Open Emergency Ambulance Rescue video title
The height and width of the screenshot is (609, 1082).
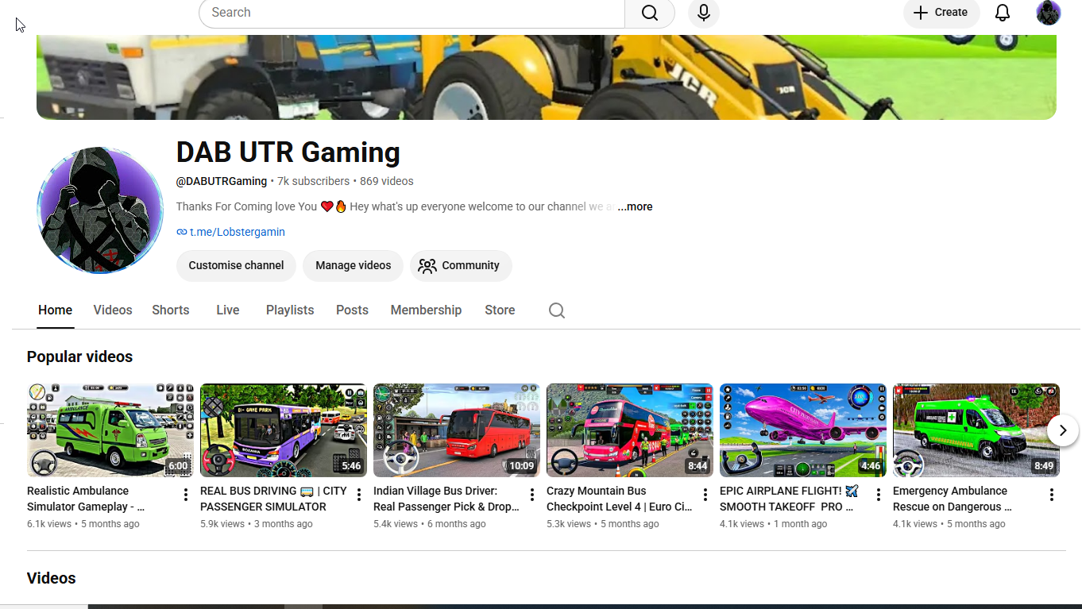coord(953,499)
